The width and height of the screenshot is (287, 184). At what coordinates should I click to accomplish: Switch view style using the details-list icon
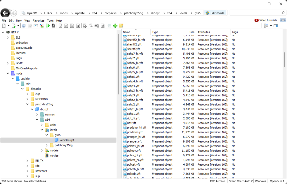[266, 26]
